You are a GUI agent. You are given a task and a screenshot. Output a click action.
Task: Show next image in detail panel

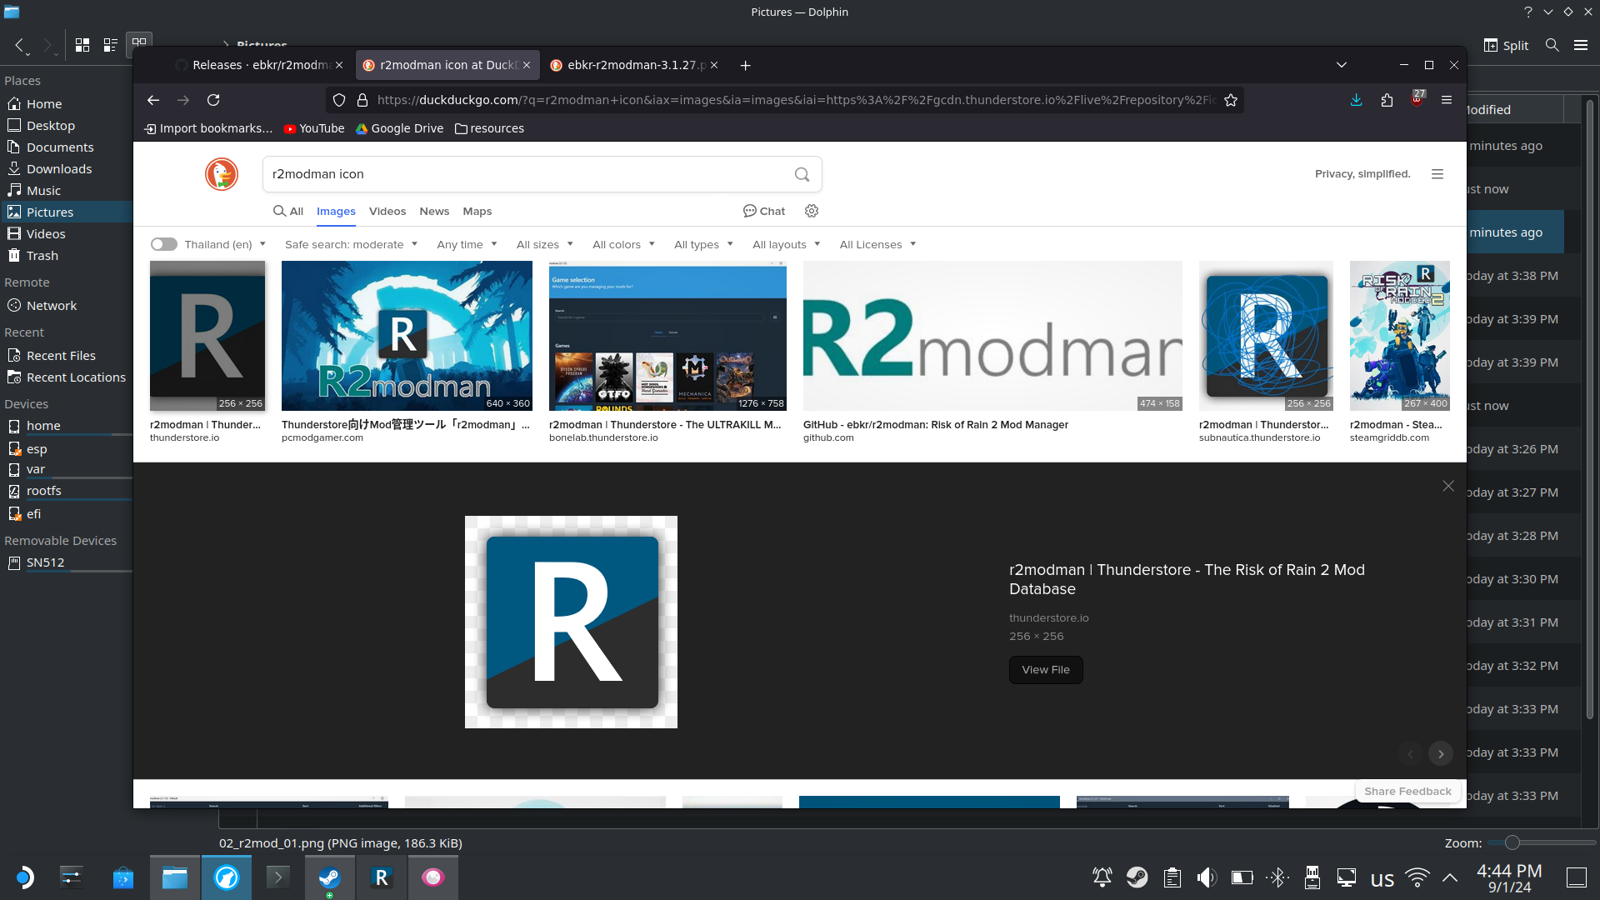point(1441,753)
